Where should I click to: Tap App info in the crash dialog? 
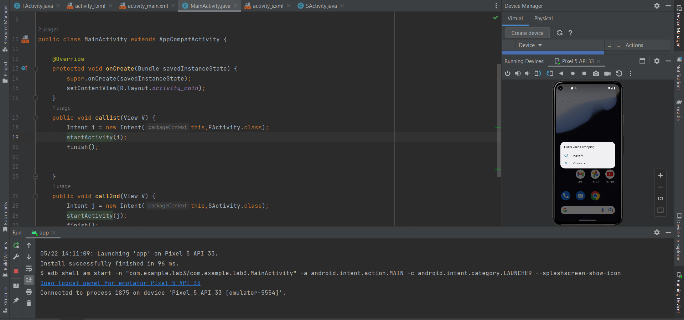578,155
